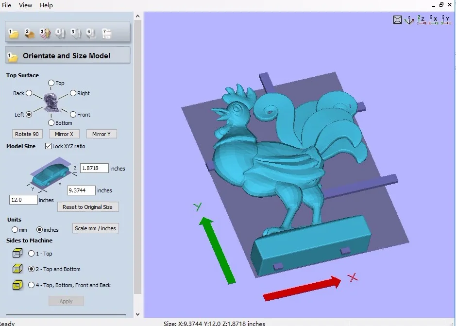The width and height of the screenshot is (457, 326).
Task: Open the File menu
Action: [6, 5]
